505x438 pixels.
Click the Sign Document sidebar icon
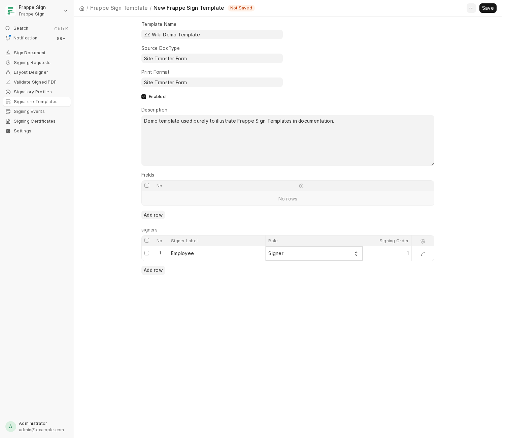[8, 53]
